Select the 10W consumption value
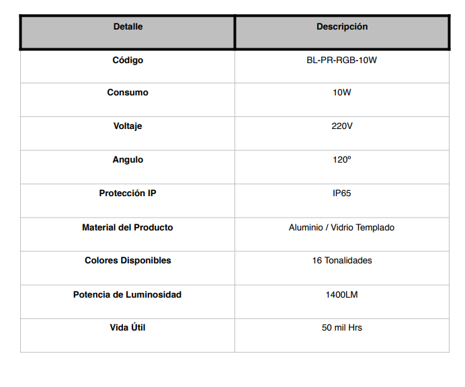Screen dimensions: 465x387 (342, 93)
